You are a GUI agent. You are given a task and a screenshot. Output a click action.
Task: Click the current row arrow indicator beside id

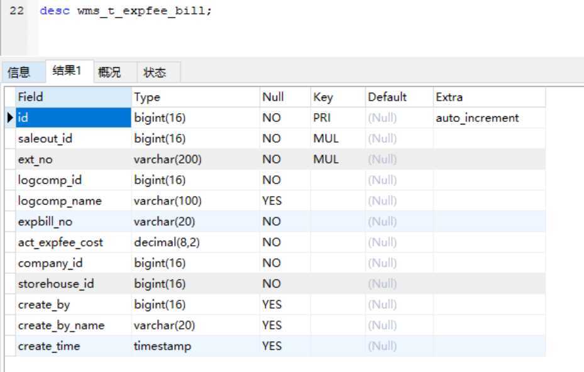point(10,118)
